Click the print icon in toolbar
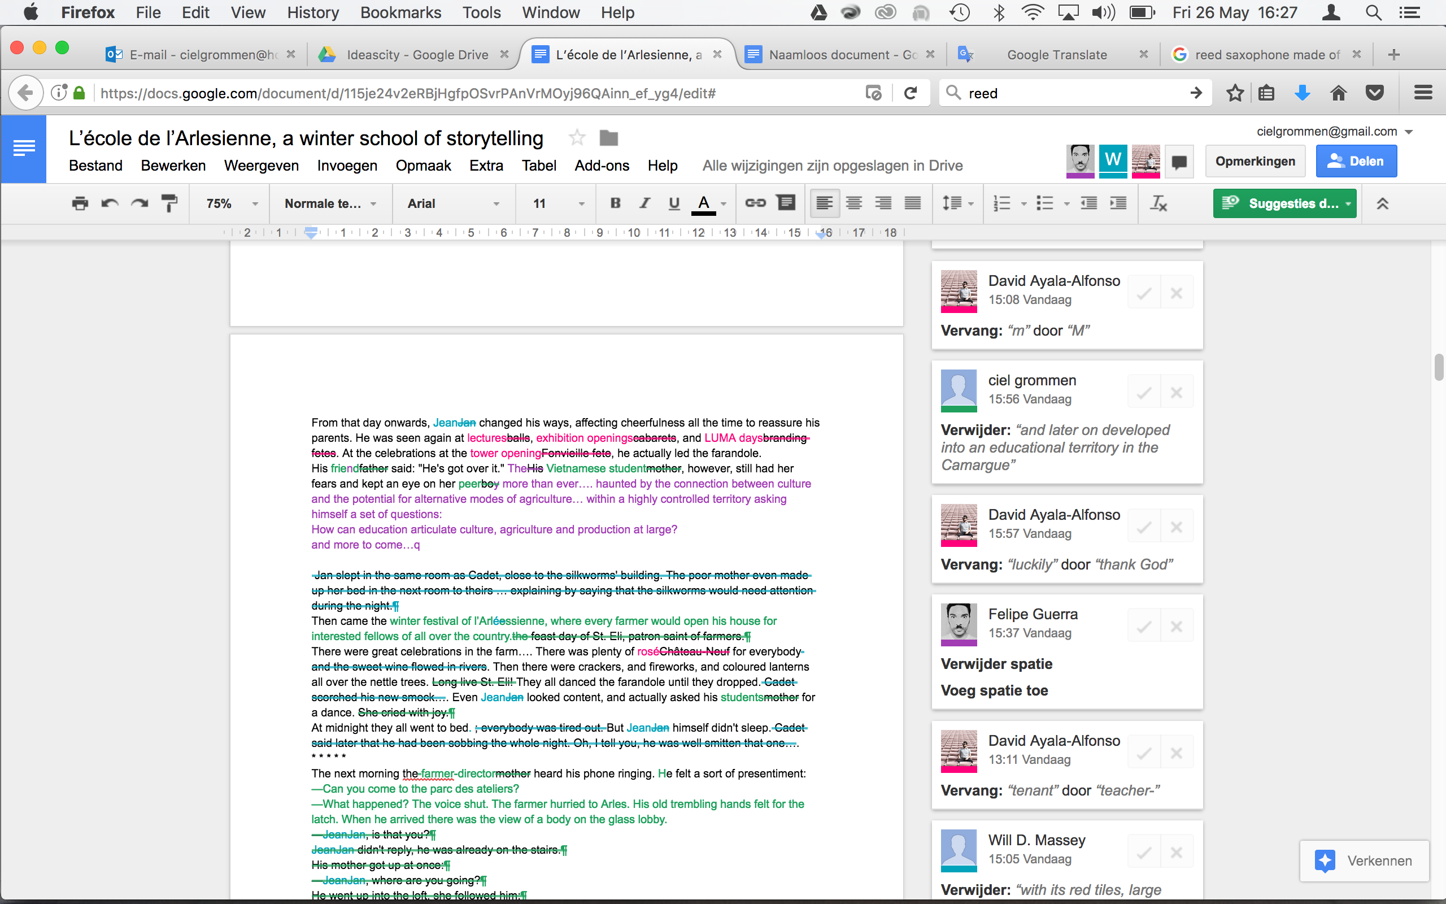 pos(80,203)
